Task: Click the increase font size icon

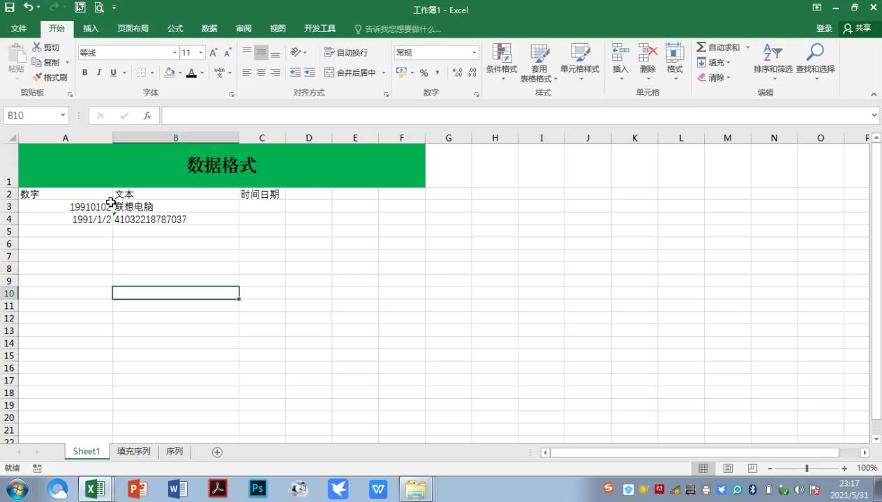Action: pos(214,53)
